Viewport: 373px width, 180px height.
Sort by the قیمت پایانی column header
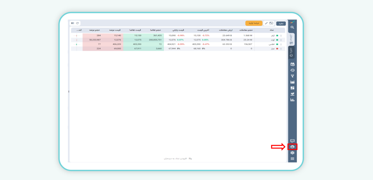[178, 30]
